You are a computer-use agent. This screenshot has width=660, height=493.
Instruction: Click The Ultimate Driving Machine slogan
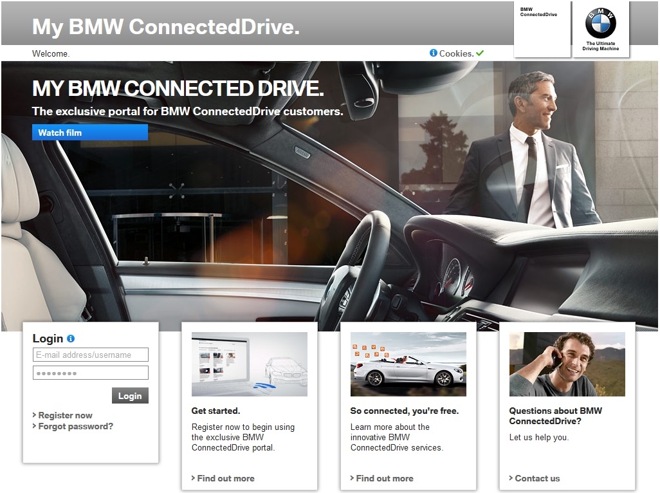click(601, 46)
